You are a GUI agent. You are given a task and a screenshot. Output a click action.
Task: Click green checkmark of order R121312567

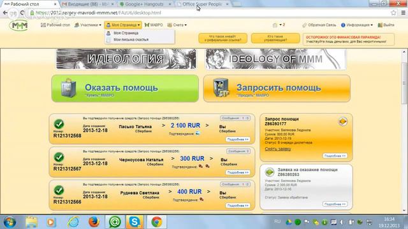point(59,157)
